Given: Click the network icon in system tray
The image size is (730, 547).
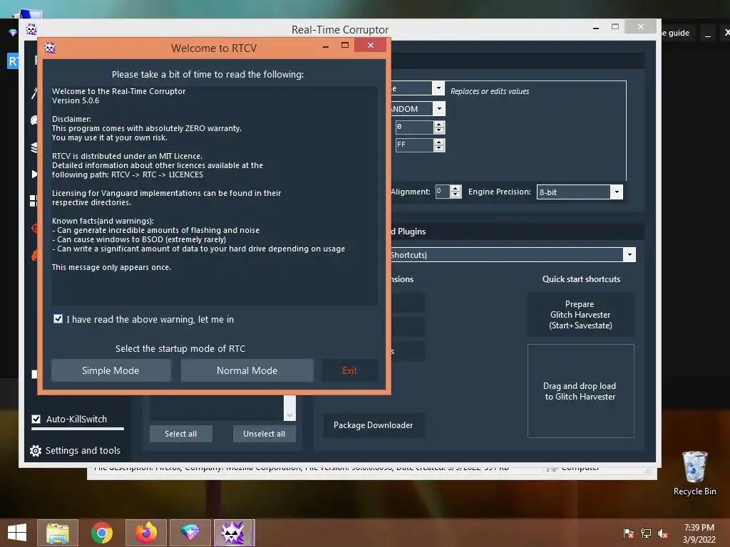Looking at the screenshot, I should pos(646,533).
